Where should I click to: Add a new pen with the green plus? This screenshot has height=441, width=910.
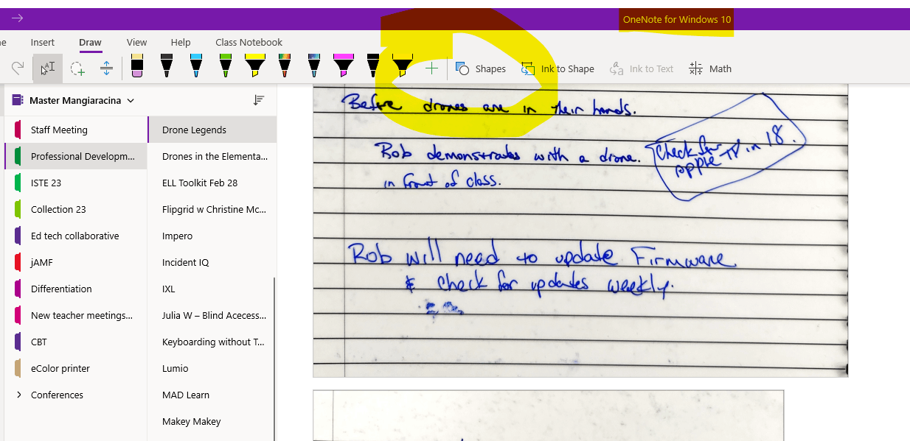pyautogui.click(x=432, y=68)
